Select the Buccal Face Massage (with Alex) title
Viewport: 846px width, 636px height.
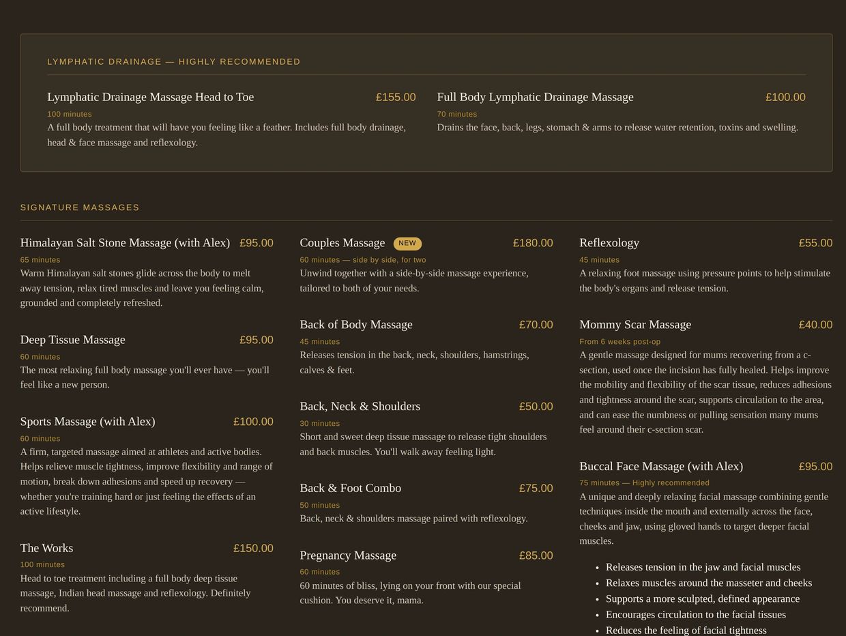click(x=661, y=467)
